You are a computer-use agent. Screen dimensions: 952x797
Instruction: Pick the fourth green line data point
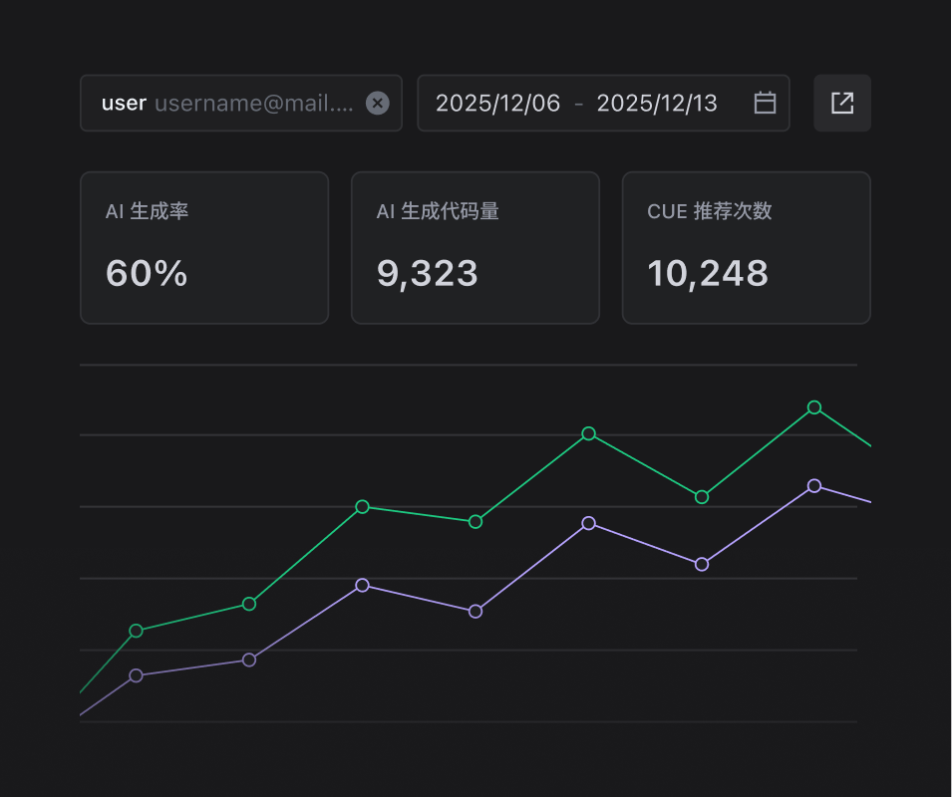(x=476, y=521)
